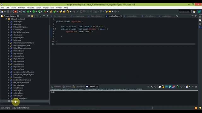Image resolution: width=202 pixels, height=113 pixels.
Task: Toggle Link with Editor in Project Explorer
Action: pyautogui.click(x=32, y=16)
